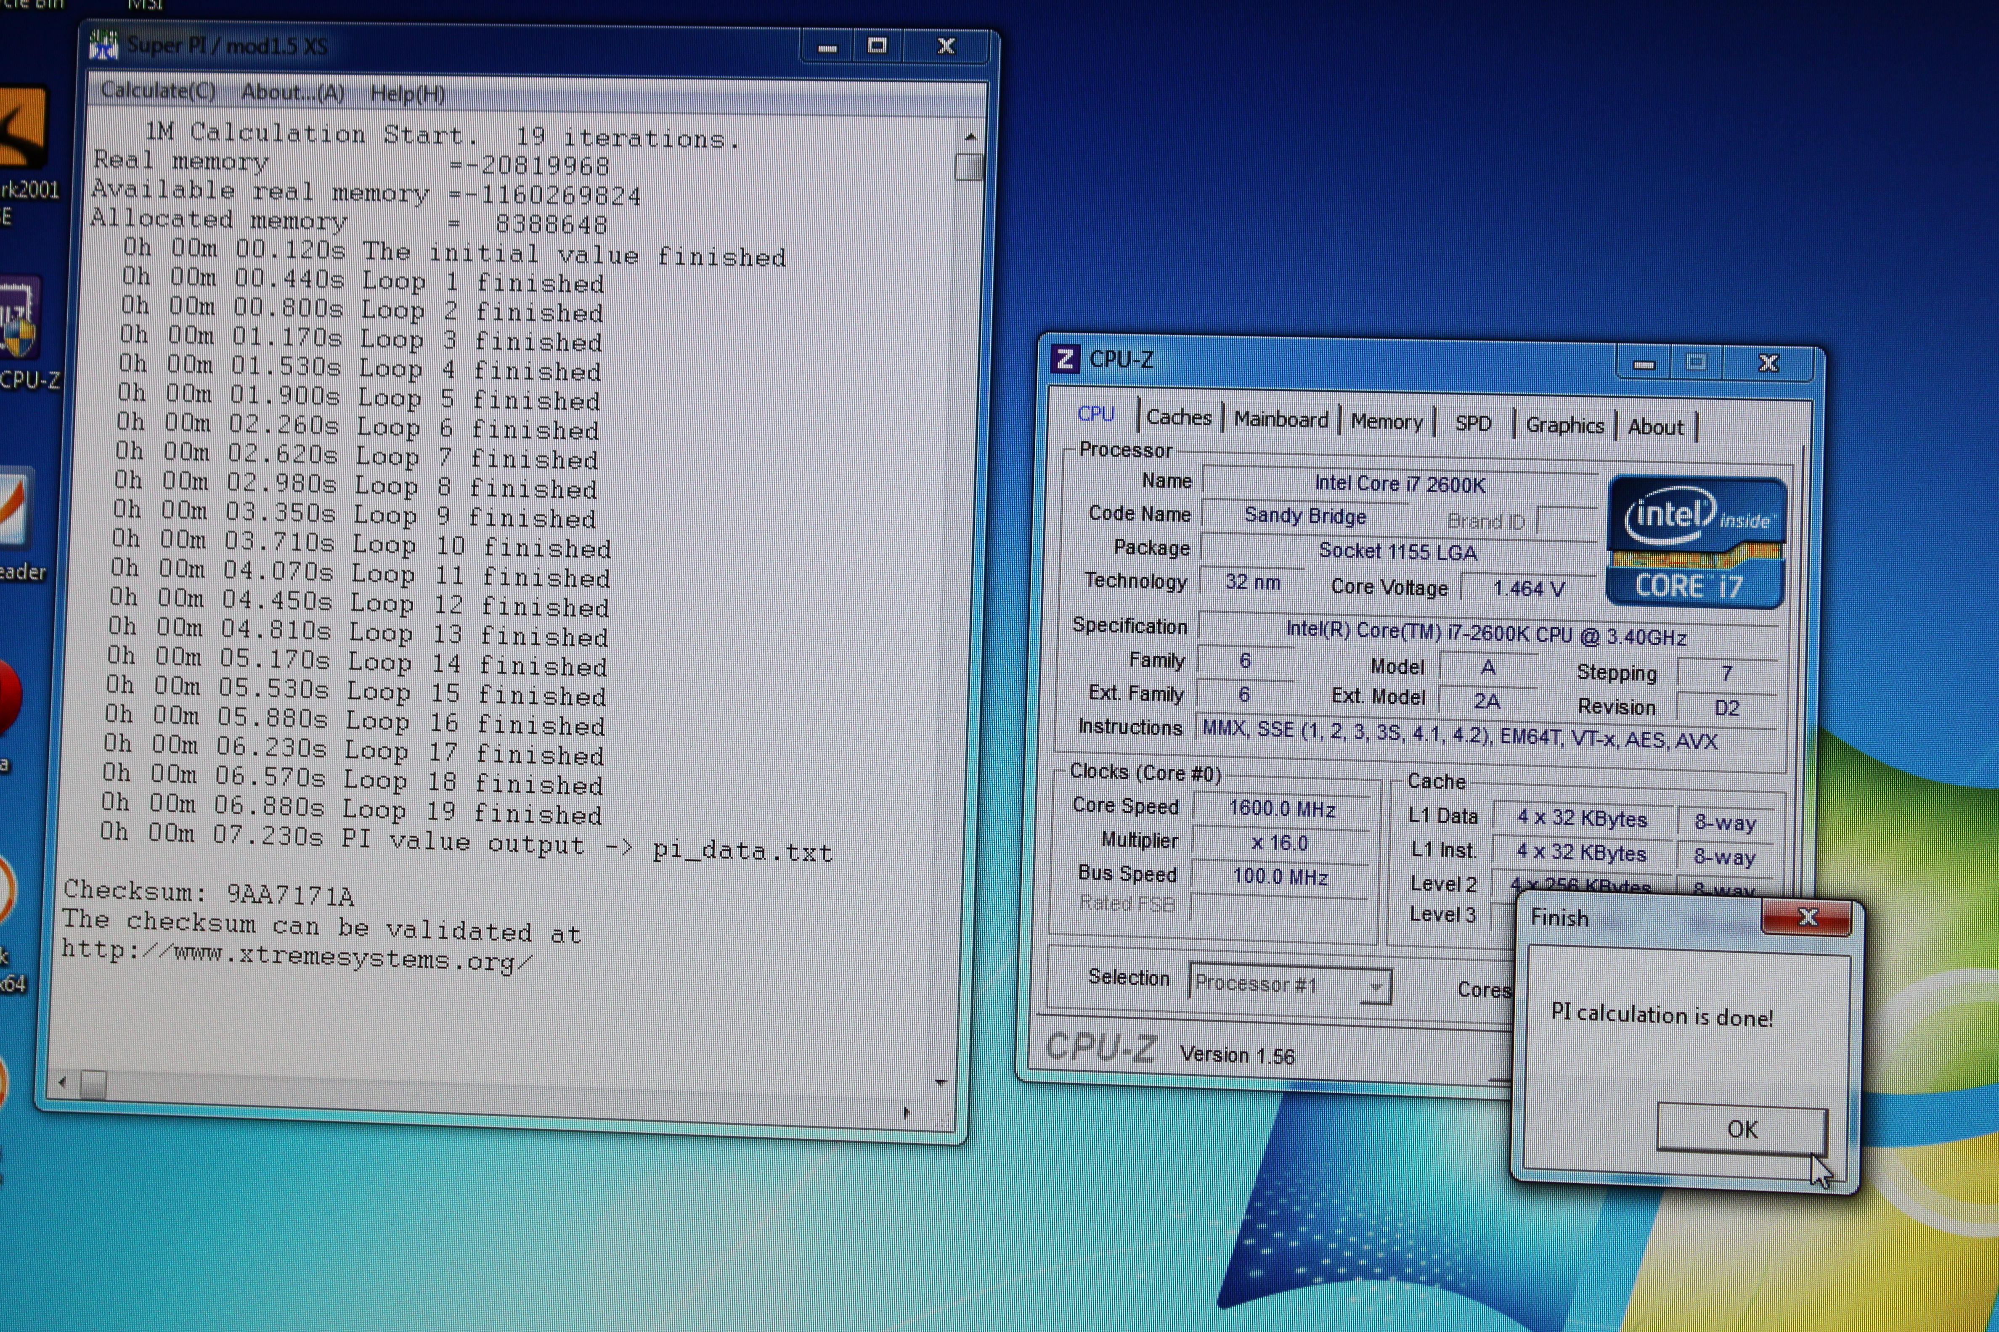Open the Help(H) menu in Super PI

(x=407, y=93)
